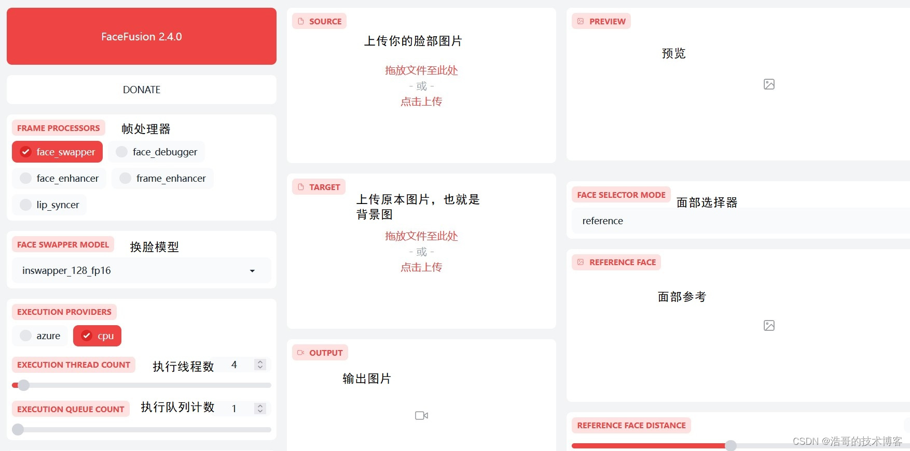Click the OUTPUT label text
910x451 pixels.
tap(326, 353)
